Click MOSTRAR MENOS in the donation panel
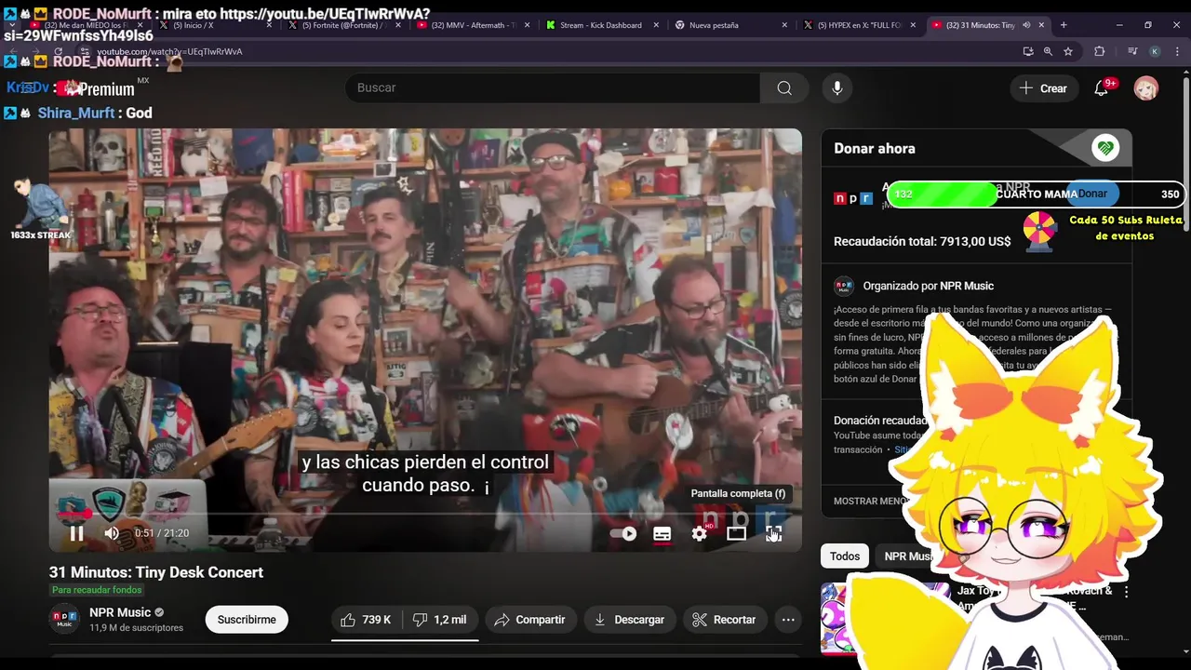The width and height of the screenshot is (1191, 670). [871, 501]
